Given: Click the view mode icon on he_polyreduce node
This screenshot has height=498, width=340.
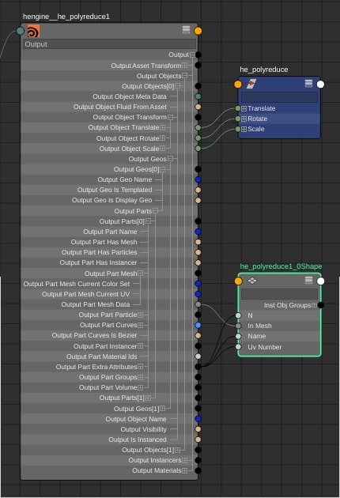Looking at the screenshot, I should click(308, 83).
